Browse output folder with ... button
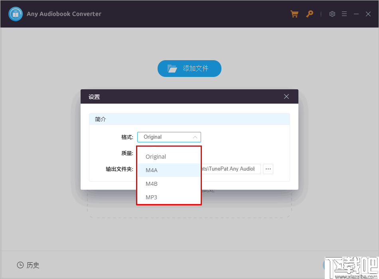379x279 pixels. pyautogui.click(x=268, y=169)
